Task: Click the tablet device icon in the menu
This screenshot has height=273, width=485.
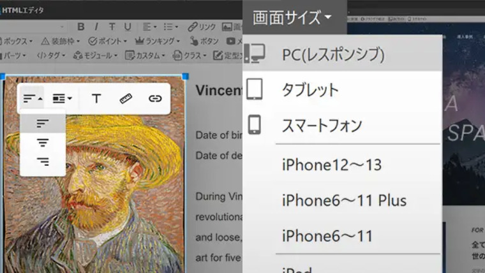Action: pyautogui.click(x=254, y=89)
